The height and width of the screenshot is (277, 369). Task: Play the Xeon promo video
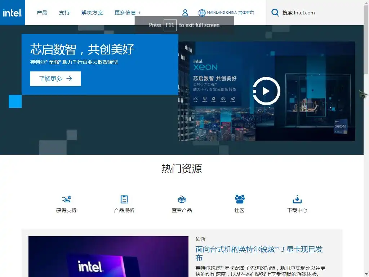pos(266,91)
